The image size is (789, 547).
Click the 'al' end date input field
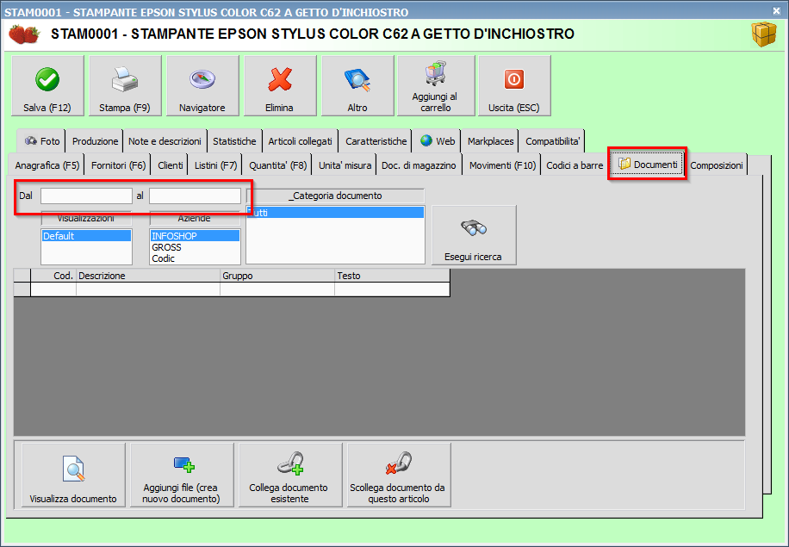(x=196, y=196)
